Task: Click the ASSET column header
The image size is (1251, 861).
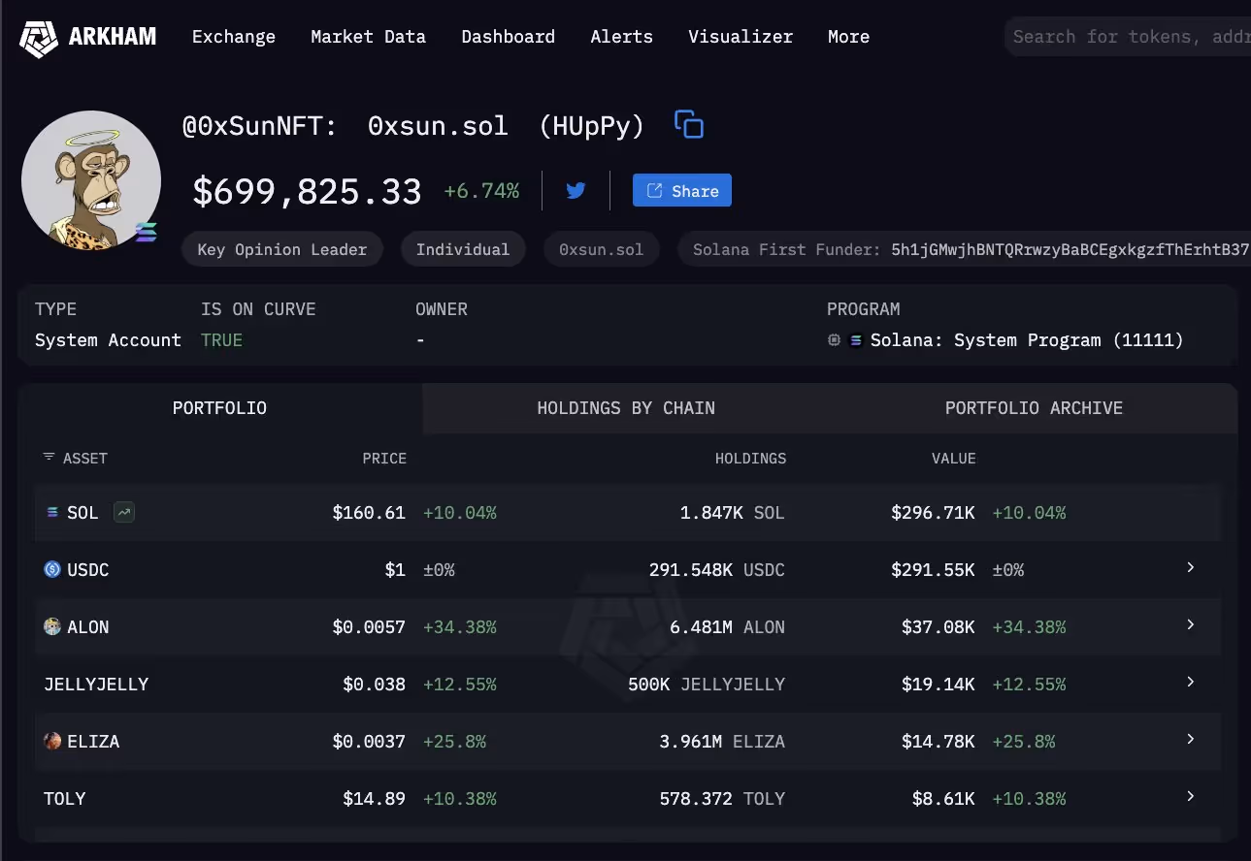Action: [x=85, y=458]
